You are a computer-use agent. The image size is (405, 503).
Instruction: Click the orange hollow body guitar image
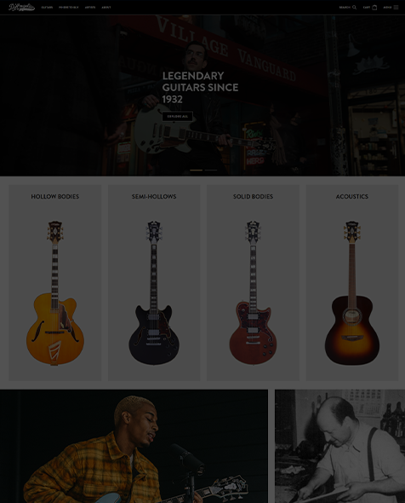tap(55, 292)
